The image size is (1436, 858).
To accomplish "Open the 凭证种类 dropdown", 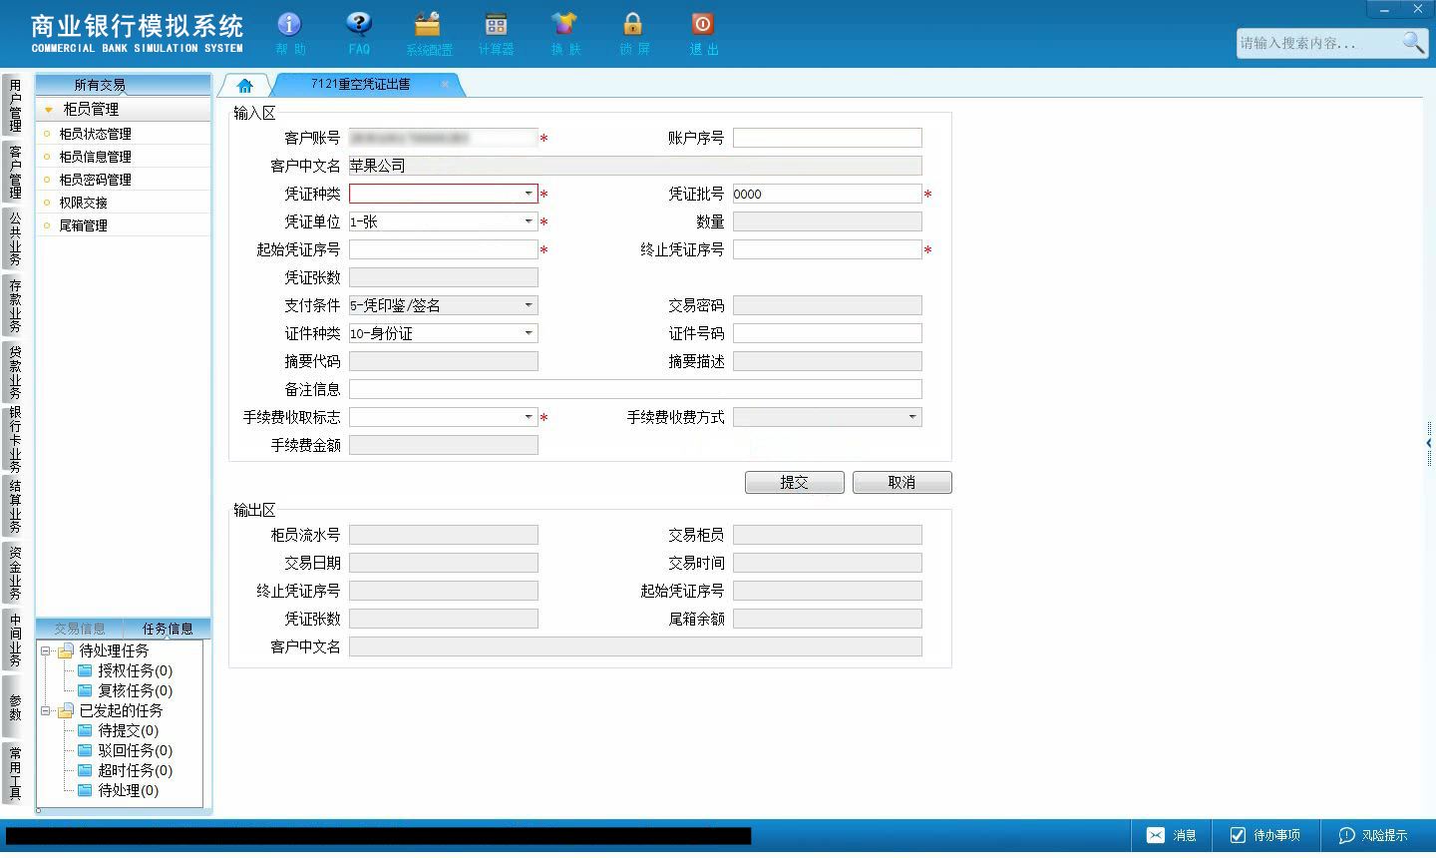I will coord(529,194).
